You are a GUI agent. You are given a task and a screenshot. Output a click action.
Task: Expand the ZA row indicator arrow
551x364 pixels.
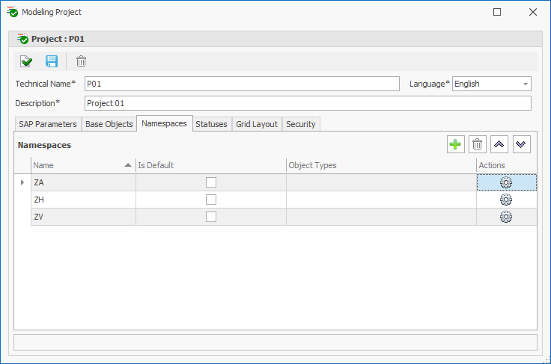[22, 182]
